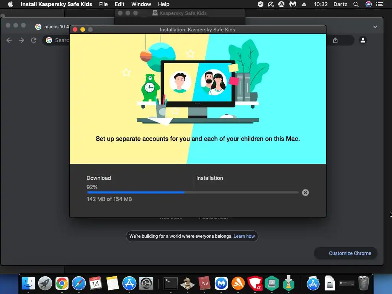Click the eject icon in the menu bar
The image size is (392, 294).
[x=304, y=4]
